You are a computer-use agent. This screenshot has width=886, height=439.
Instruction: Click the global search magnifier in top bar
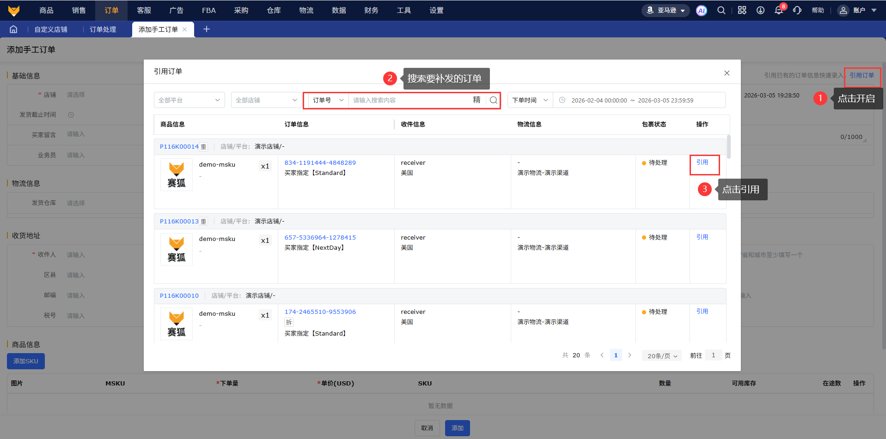(721, 11)
